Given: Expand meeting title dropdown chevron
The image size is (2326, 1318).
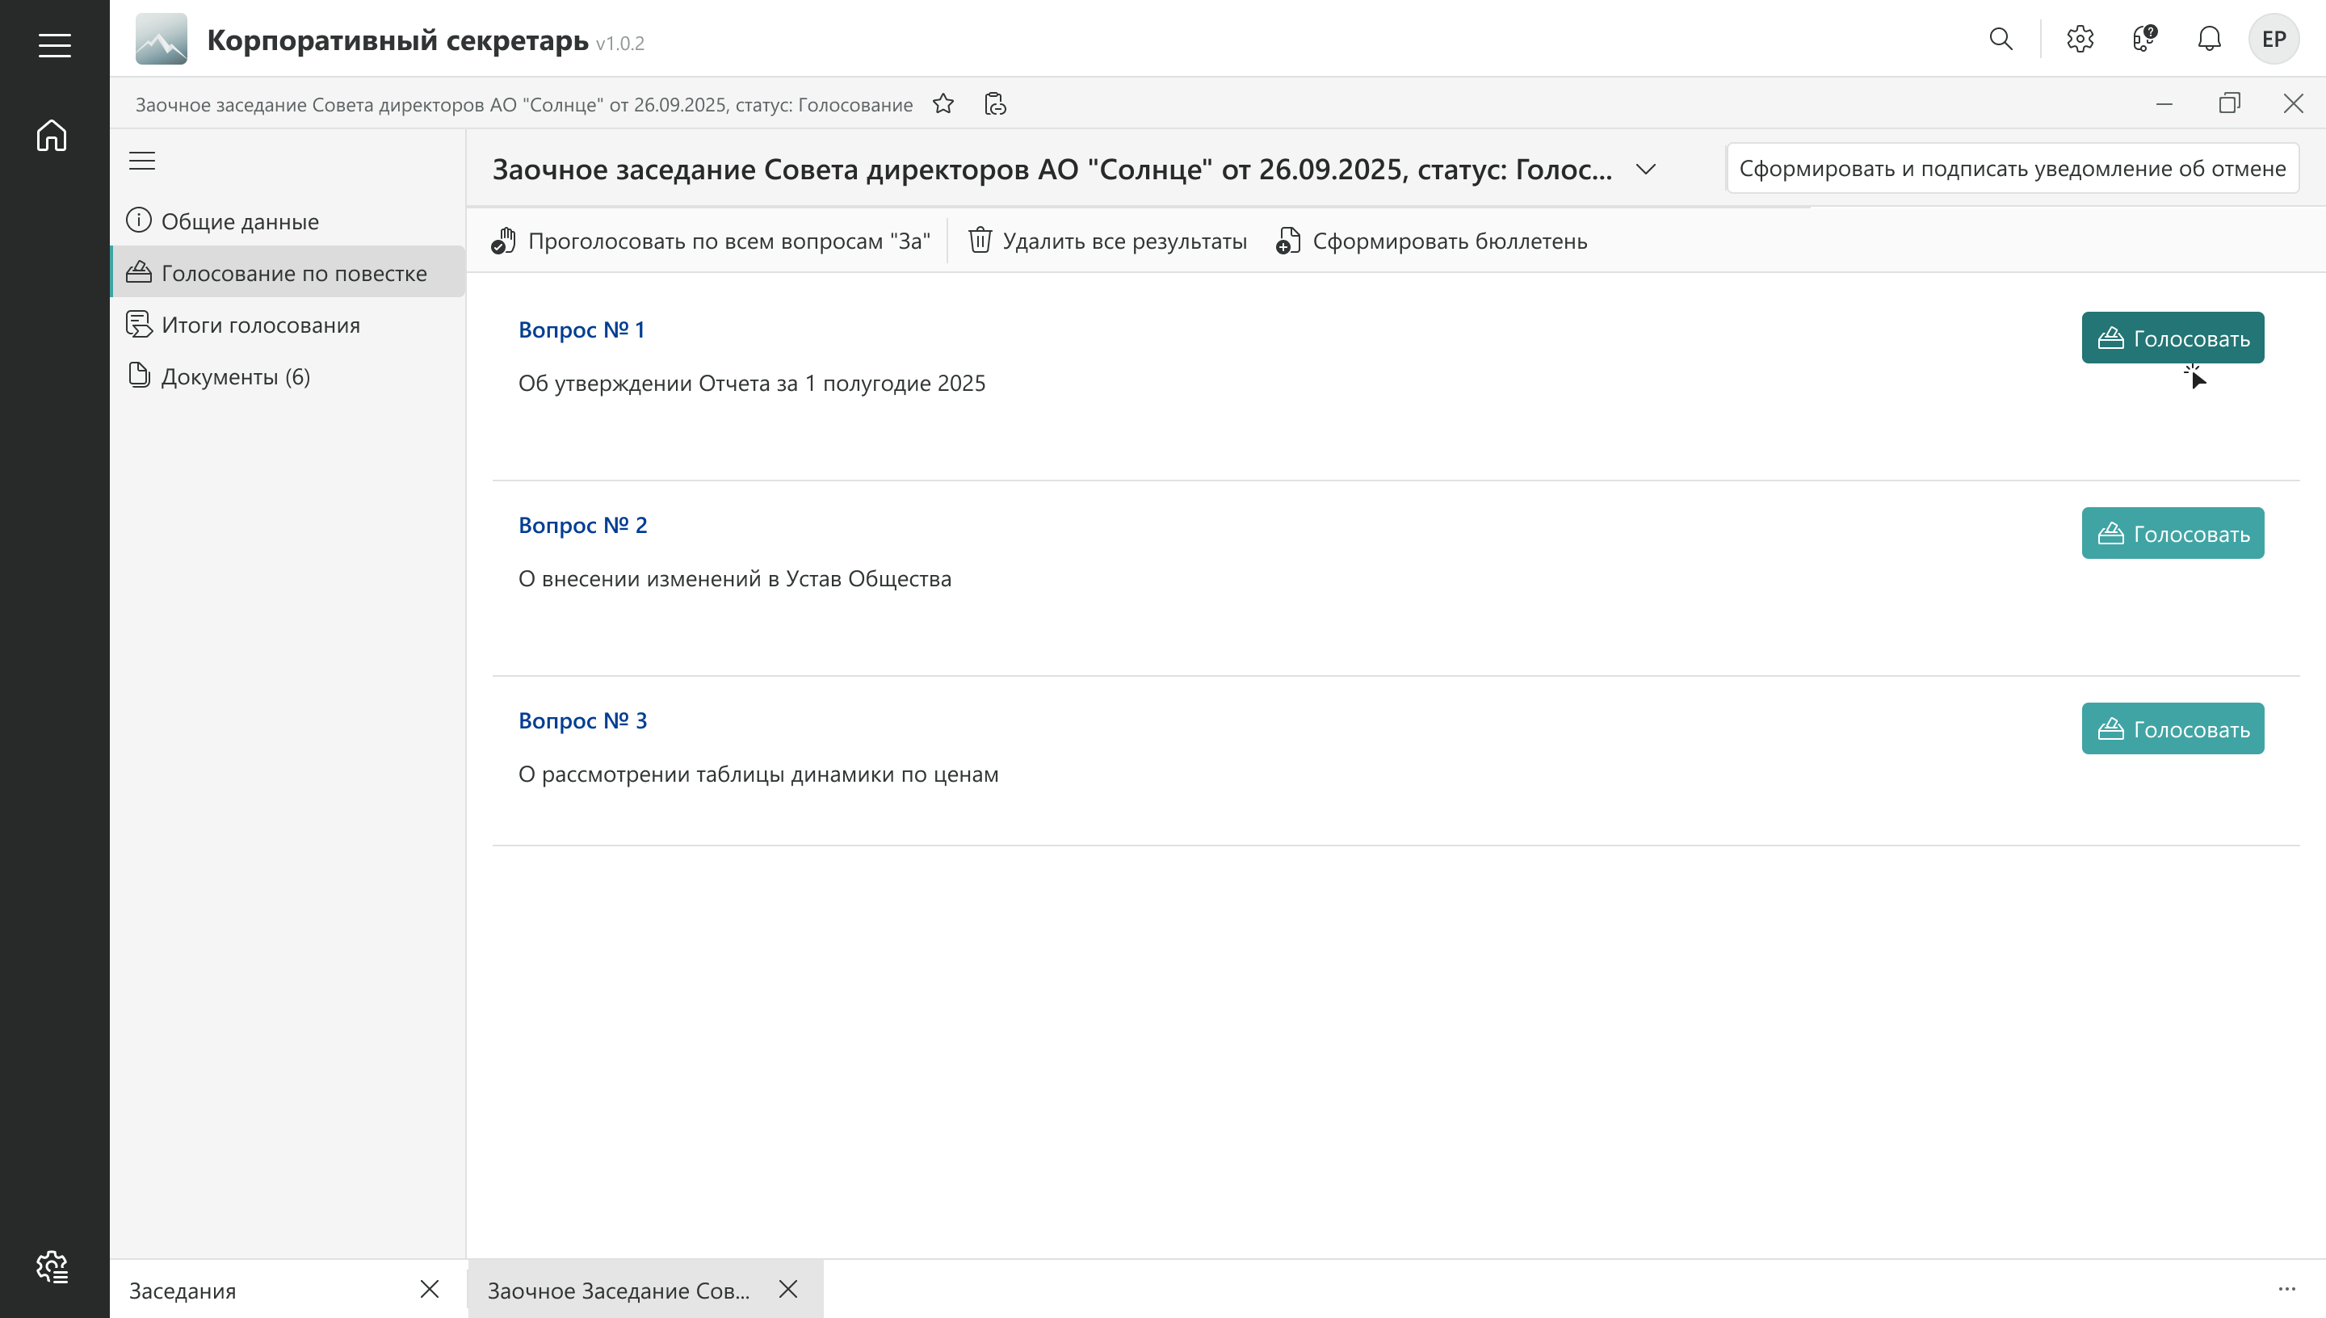Looking at the screenshot, I should coord(1645,170).
